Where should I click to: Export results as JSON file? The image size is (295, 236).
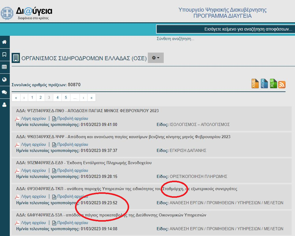pyautogui.click(x=264, y=83)
